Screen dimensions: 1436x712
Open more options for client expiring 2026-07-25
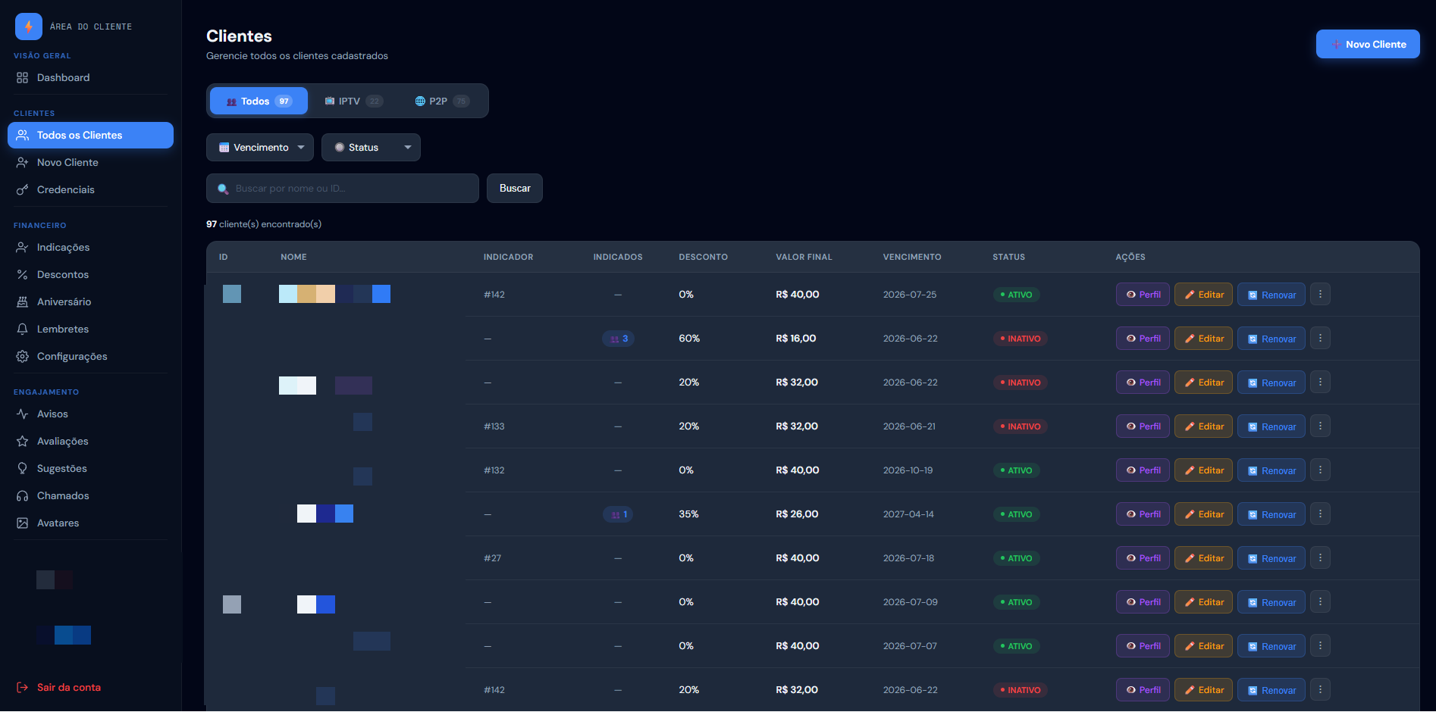pos(1320,295)
